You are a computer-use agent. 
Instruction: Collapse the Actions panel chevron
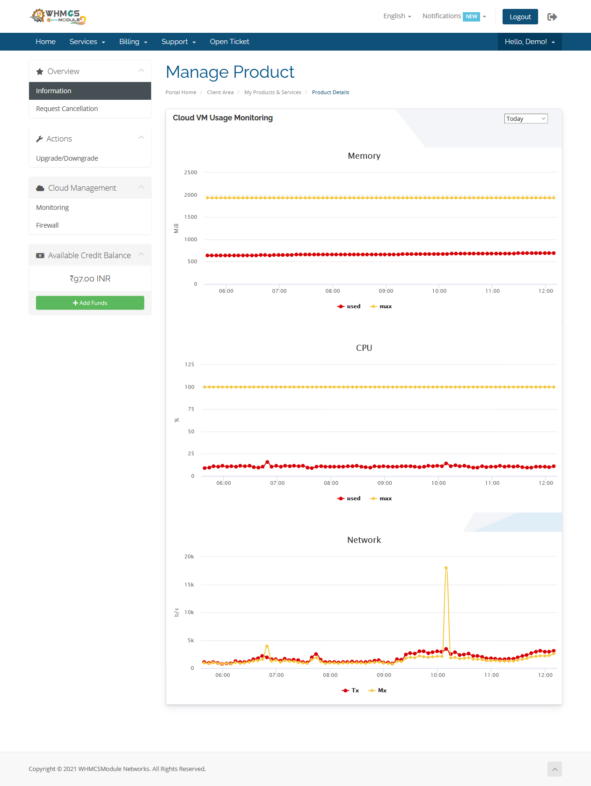[141, 138]
